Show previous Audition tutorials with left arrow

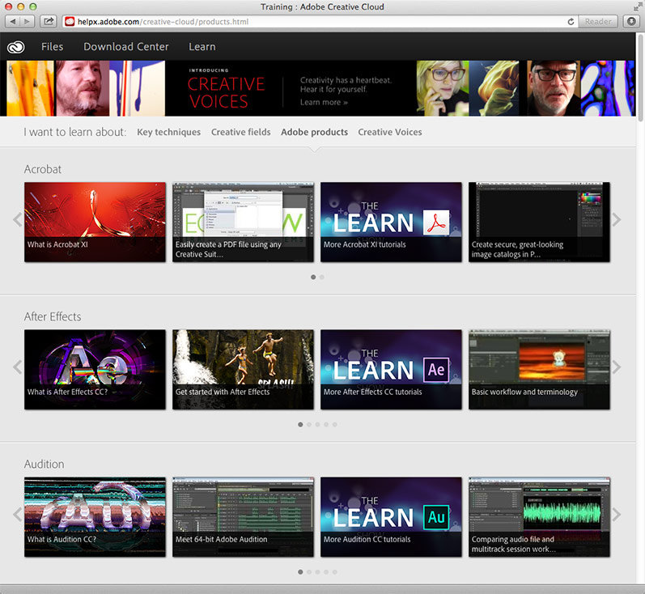click(x=17, y=514)
